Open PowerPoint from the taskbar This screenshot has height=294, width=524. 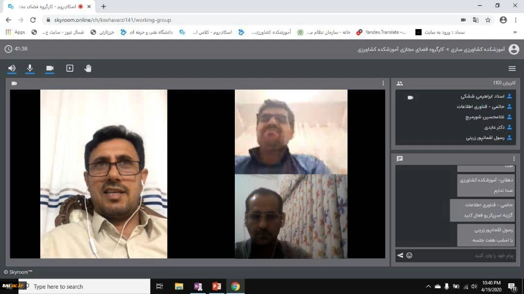pyautogui.click(x=216, y=286)
